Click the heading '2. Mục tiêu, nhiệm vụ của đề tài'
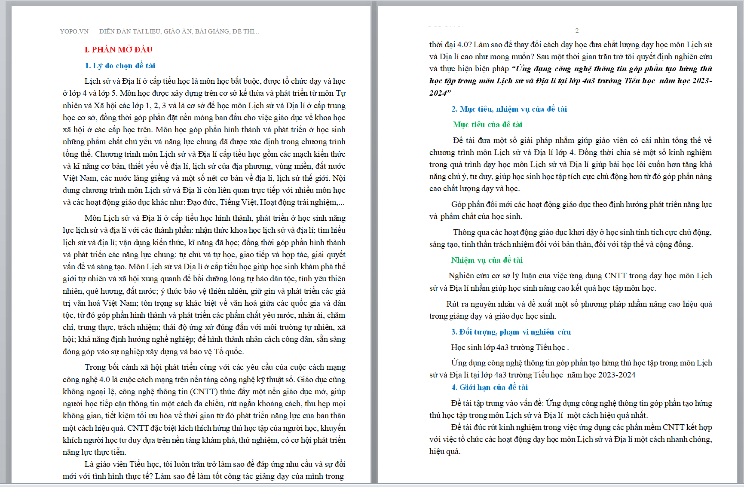The height and width of the screenshot is (487, 744). (x=509, y=109)
